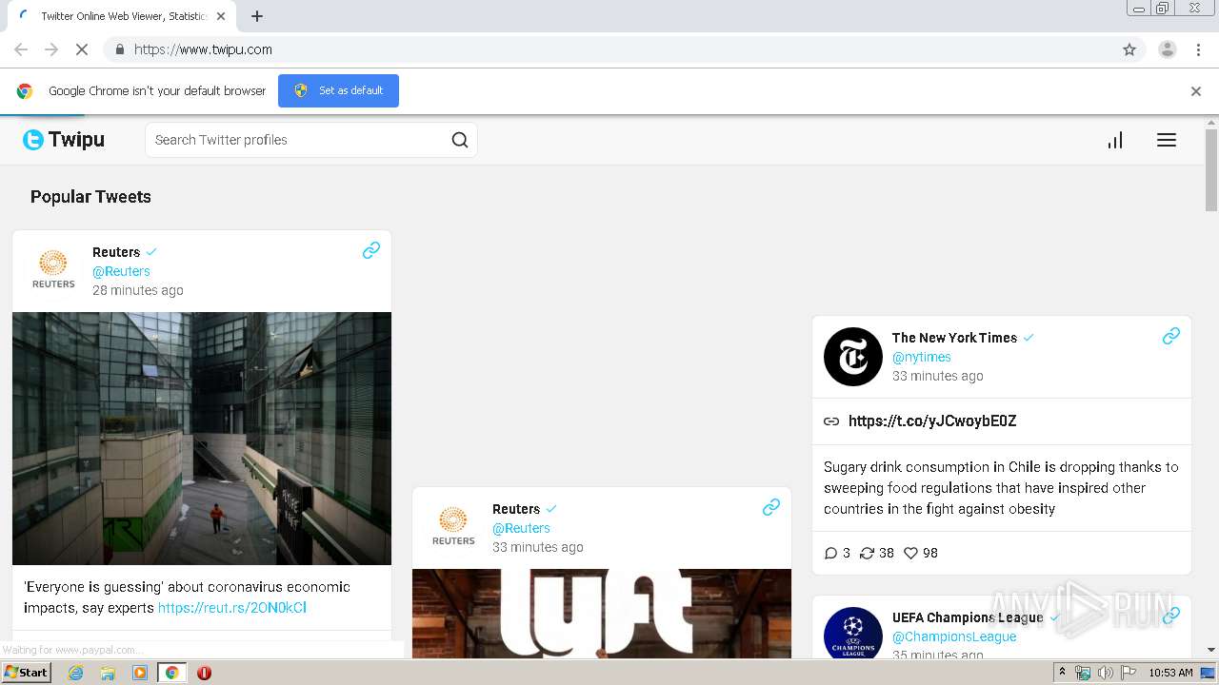Click the red Opera taskbar icon
Image resolution: width=1219 pixels, height=685 pixels.
204,673
